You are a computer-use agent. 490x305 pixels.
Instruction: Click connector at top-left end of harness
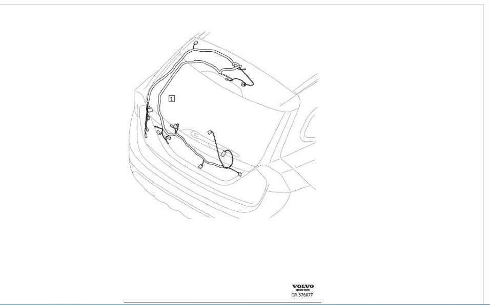pyautogui.click(x=196, y=49)
